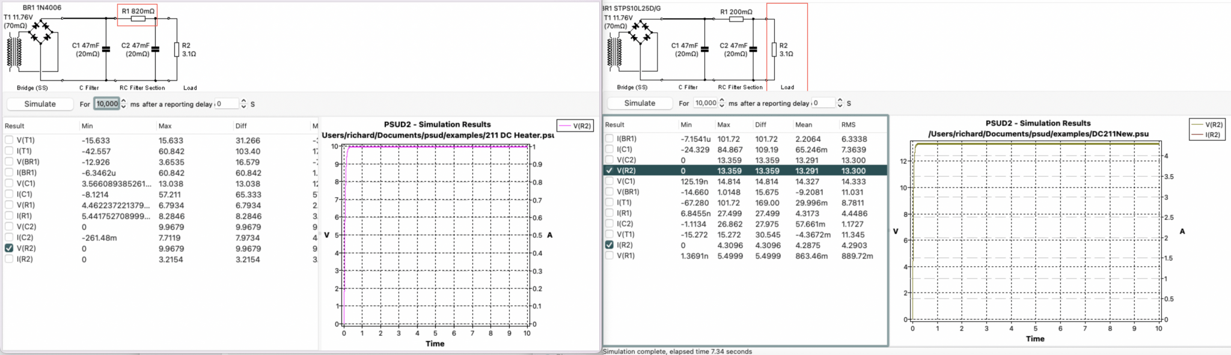Select the T1 transformer symbol in DC211New window
The width and height of the screenshot is (1231, 355).
tap(614, 52)
